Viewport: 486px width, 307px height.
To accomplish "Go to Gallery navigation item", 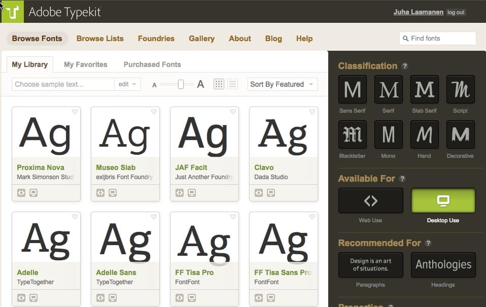I will click(202, 39).
